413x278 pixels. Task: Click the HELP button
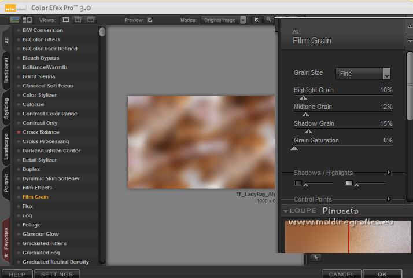point(17,275)
